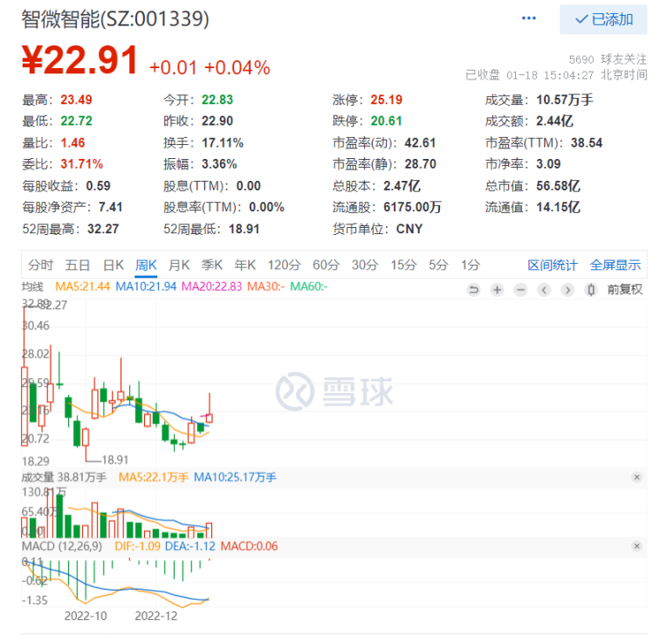Select the 60分 interval tab
Screen dimensions: 667x635
pos(326,265)
